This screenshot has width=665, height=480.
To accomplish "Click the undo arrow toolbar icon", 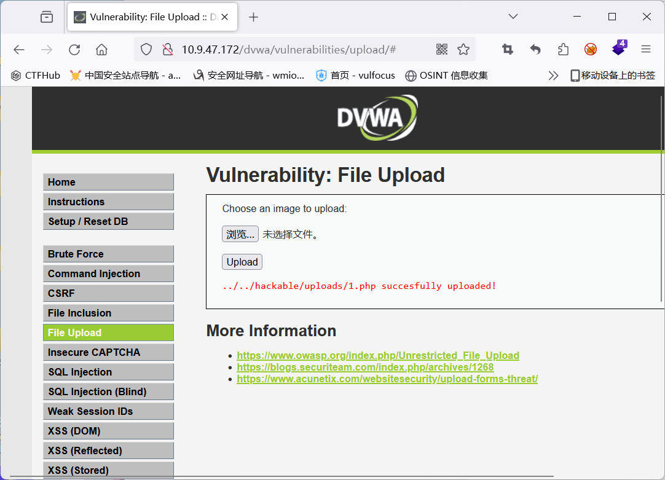I will pos(536,49).
